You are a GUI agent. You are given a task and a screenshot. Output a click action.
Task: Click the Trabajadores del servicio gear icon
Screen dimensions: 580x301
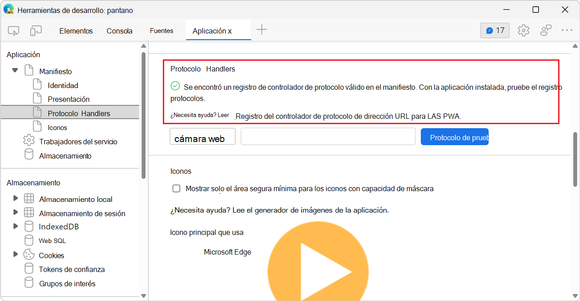pos(29,141)
